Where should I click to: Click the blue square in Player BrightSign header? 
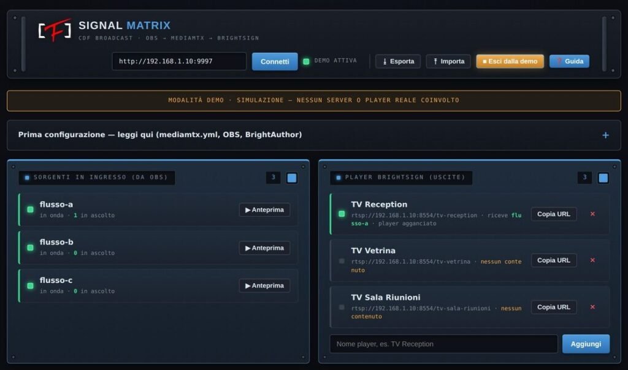(x=603, y=178)
